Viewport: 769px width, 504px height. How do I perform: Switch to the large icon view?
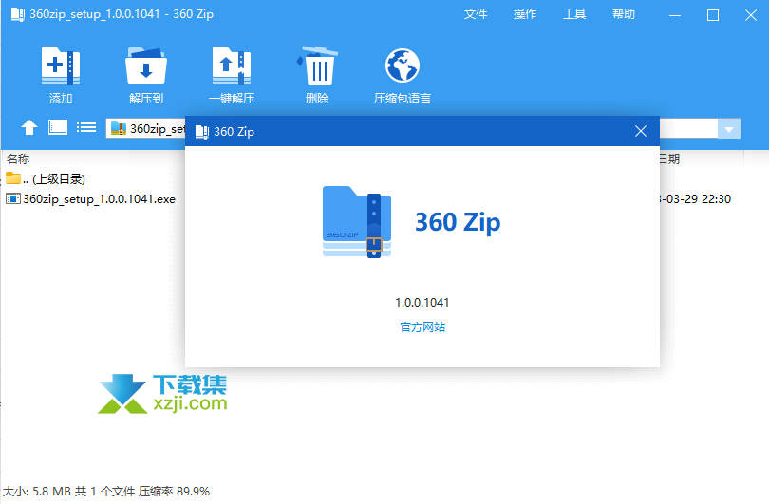coord(58,127)
